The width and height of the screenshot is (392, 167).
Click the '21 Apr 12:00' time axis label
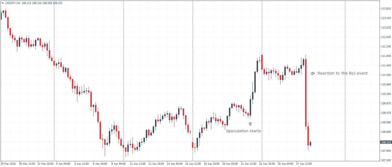pyautogui.click(x=249, y=164)
